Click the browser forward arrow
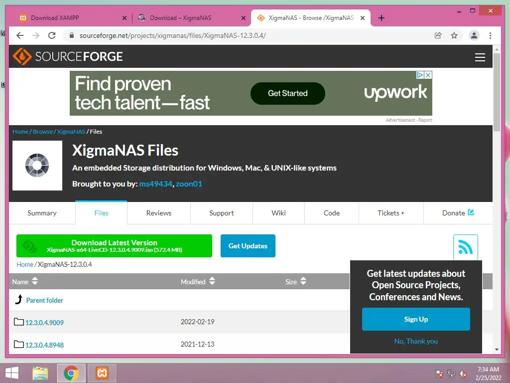 36,35
